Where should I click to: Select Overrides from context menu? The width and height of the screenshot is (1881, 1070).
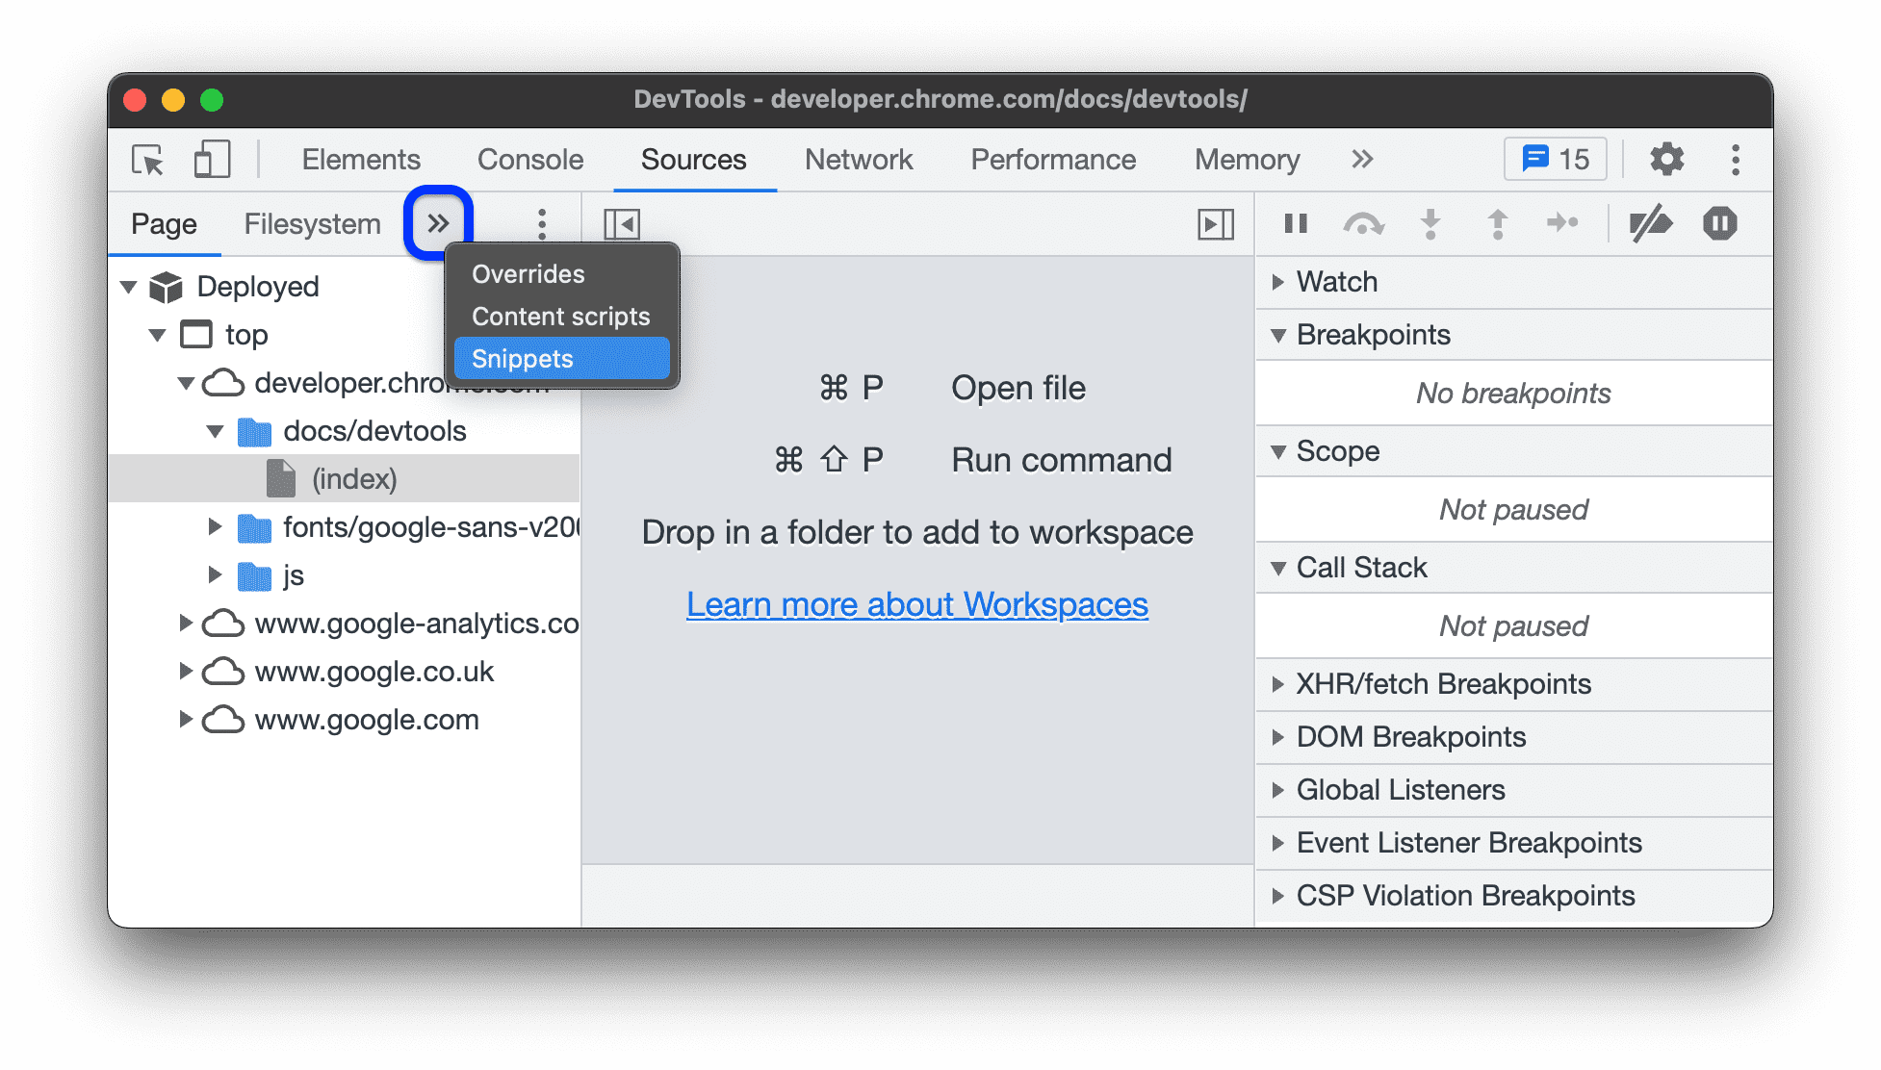pos(524,272)
